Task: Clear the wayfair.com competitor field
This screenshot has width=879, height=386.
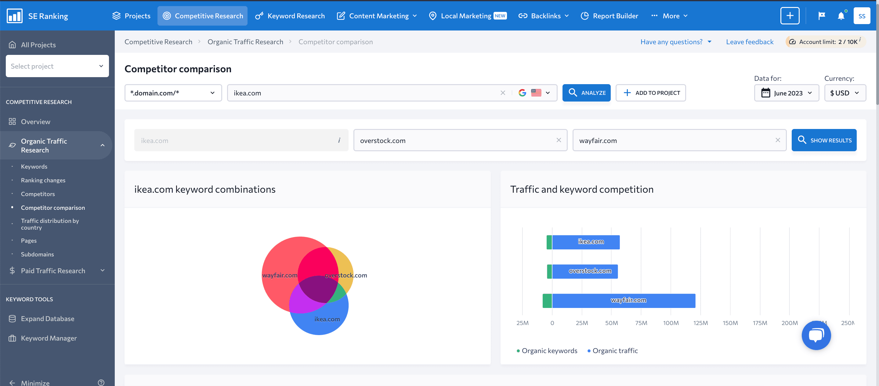Action: [778, 140]
